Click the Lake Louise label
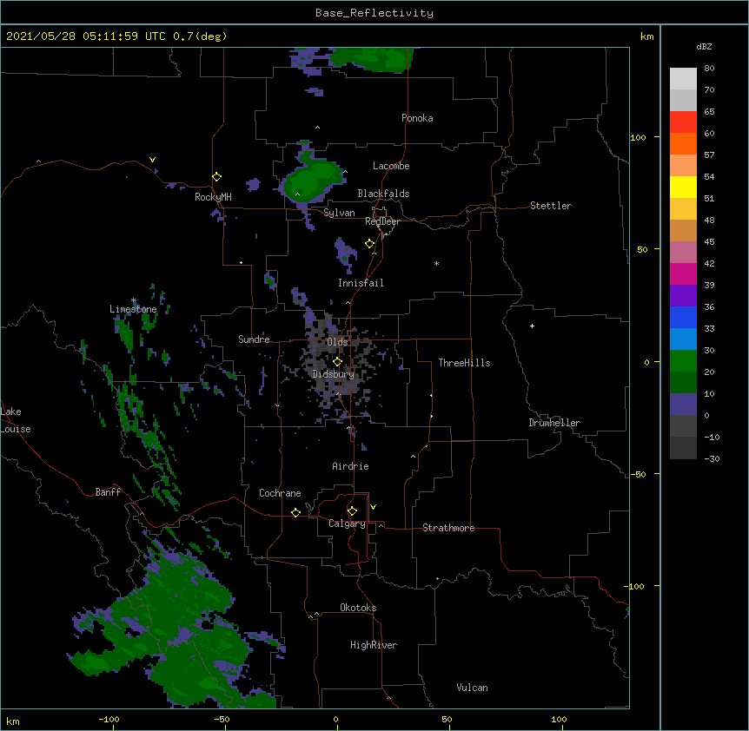The width and height of the screenshot is (749, 731). coord(16,420)
